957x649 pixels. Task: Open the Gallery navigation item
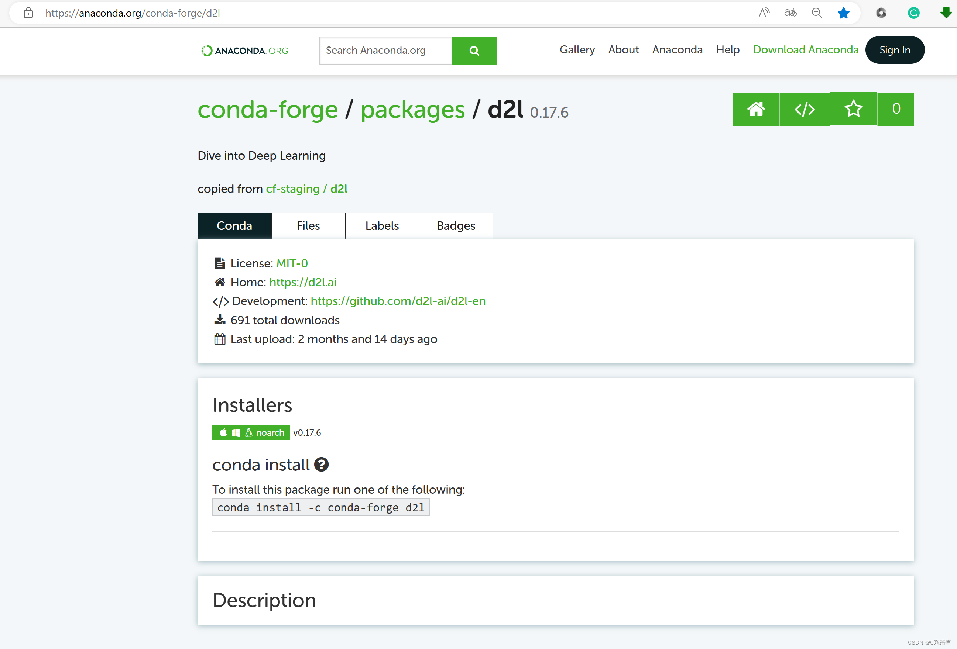(577, 49)
